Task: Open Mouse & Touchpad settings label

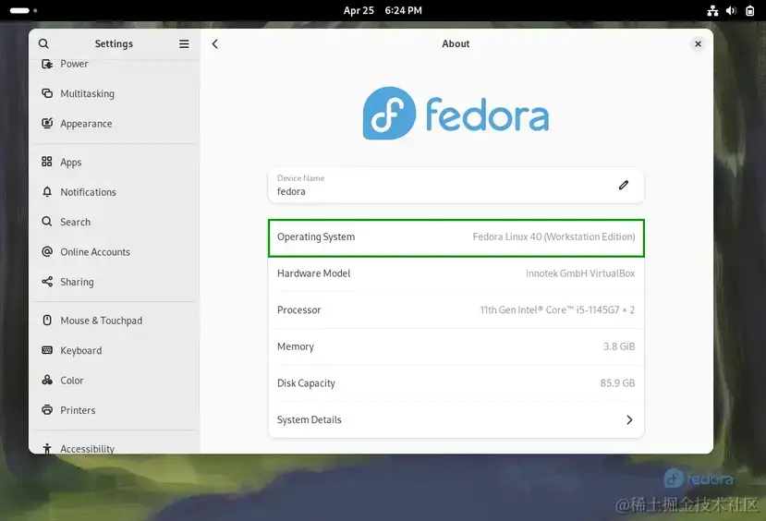Action: point(101,321)
